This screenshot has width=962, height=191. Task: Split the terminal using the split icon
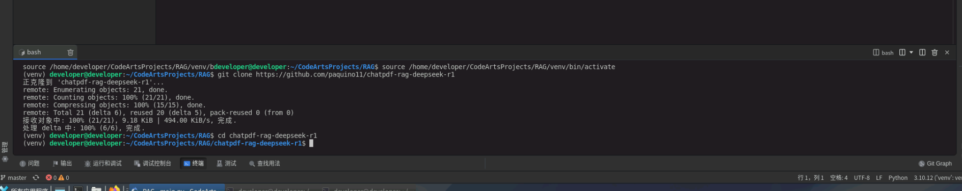[x=902, y=52]
